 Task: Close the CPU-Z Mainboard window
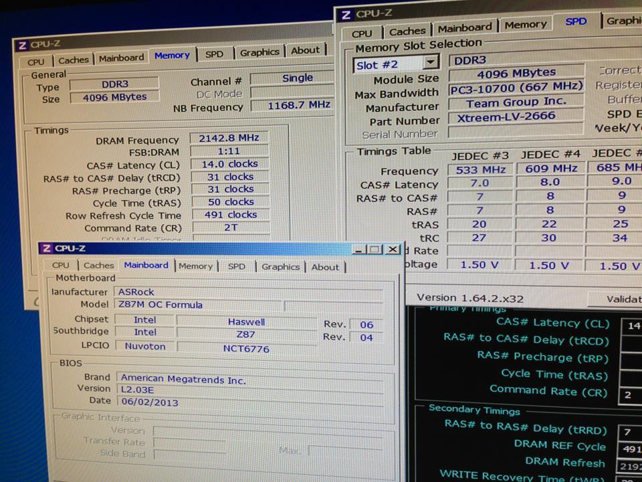coord(393,250)
